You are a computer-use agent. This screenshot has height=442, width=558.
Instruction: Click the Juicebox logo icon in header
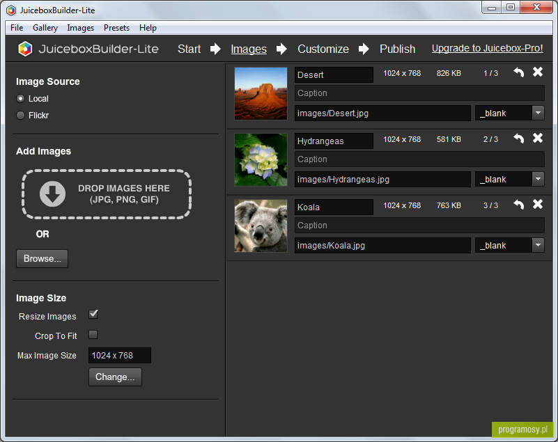[25, 49]
